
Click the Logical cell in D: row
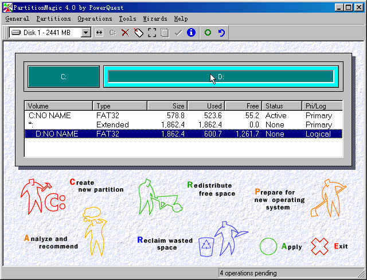[318, 134]
